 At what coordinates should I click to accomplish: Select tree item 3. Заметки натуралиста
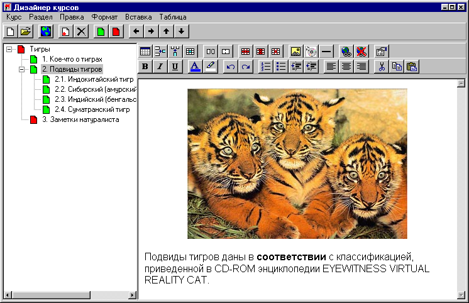[x=80, y=119]
